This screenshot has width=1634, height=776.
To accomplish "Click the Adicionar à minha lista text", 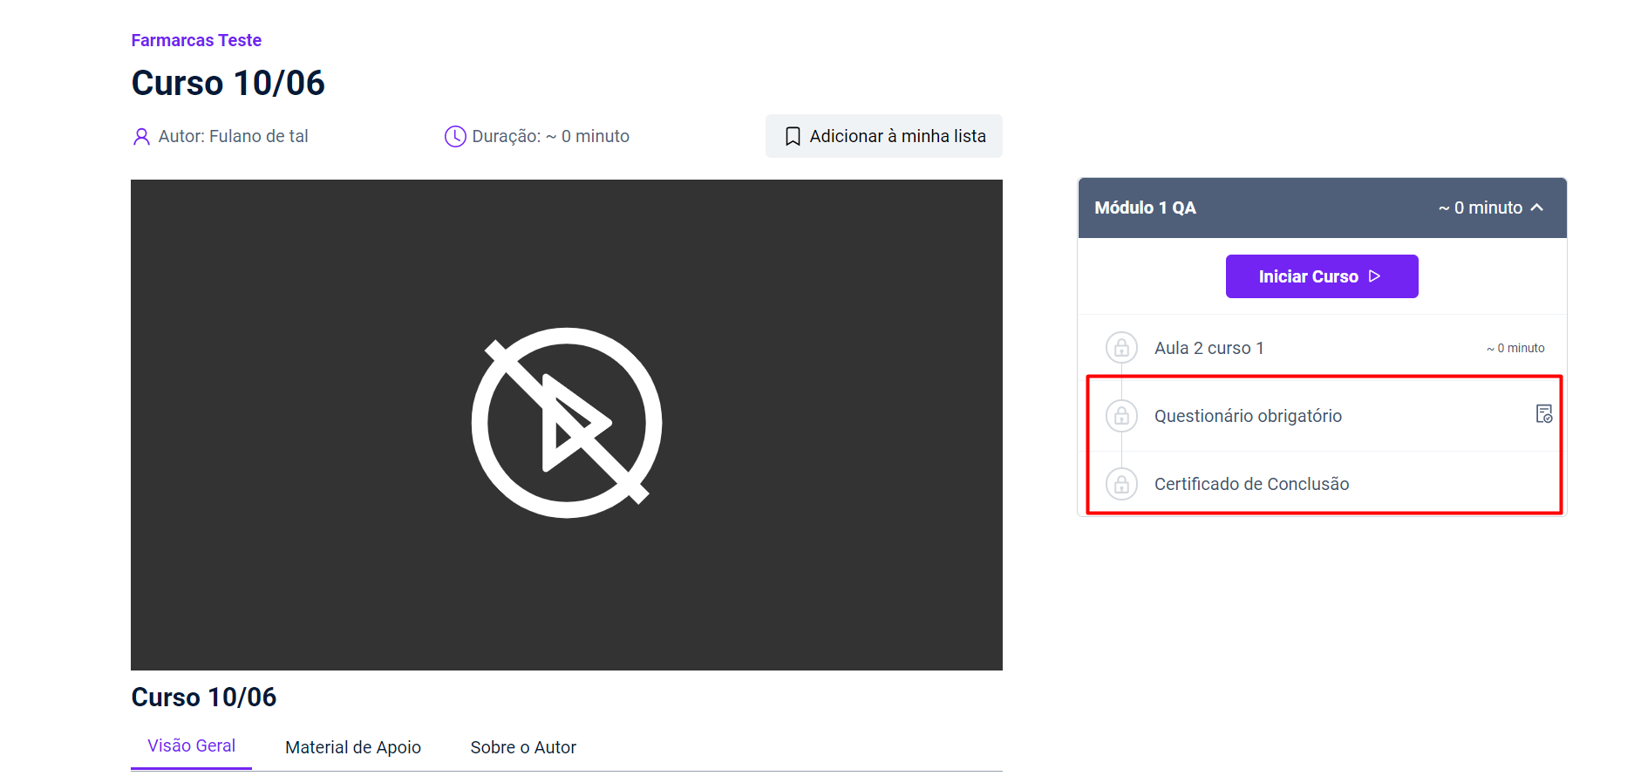I will [x=897, y=137].
